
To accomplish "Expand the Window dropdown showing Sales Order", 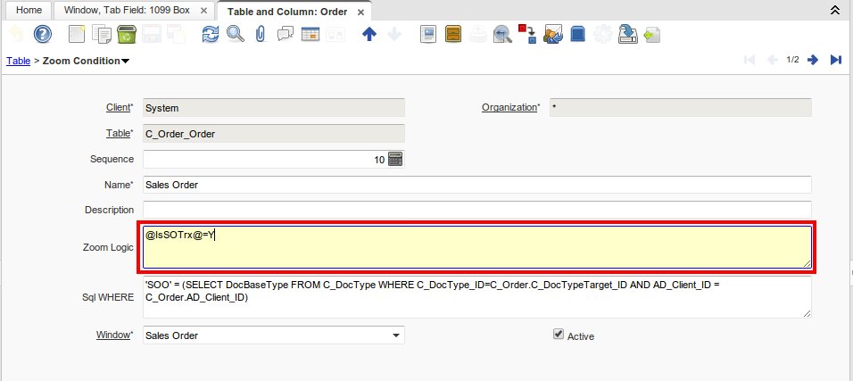I will pos(396,335).
